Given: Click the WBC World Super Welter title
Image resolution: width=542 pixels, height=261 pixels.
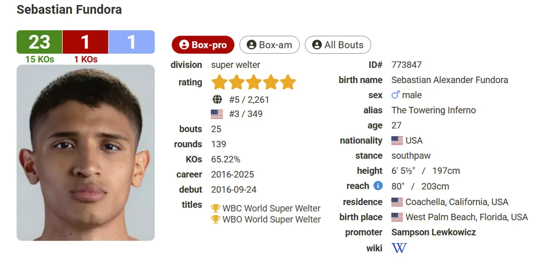Looking at the screenshot, I should pos(271,208).
